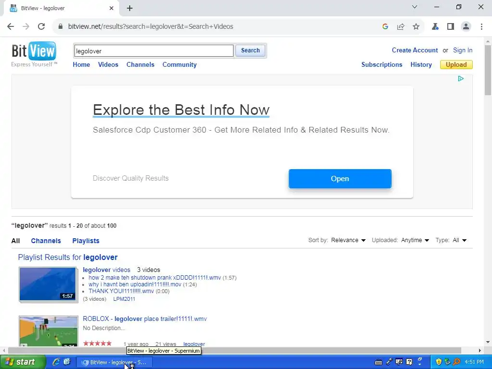This screenshot has height=369, width=492.
Task: Go back using browser back arrow
Action: tap(11, 27)
